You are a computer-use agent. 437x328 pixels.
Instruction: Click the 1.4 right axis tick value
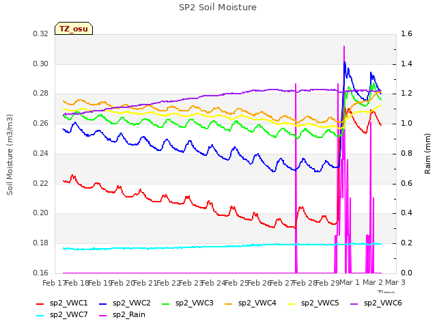[x=406, y=64]
